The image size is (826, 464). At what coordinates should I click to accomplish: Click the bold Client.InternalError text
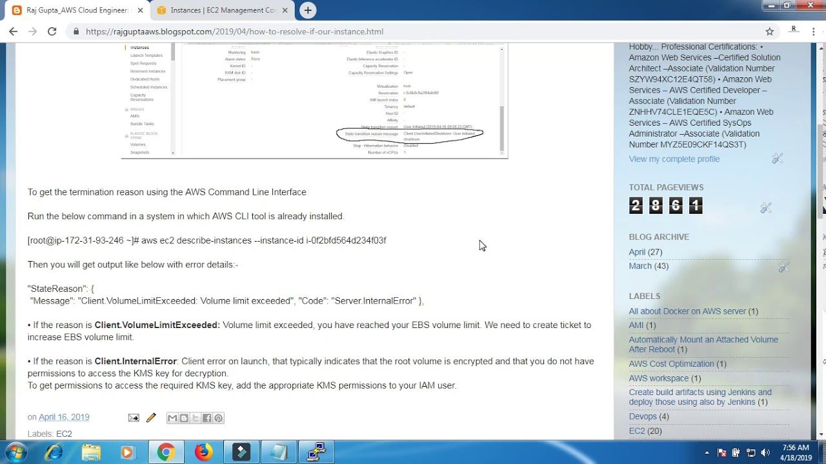pos(136,362)
